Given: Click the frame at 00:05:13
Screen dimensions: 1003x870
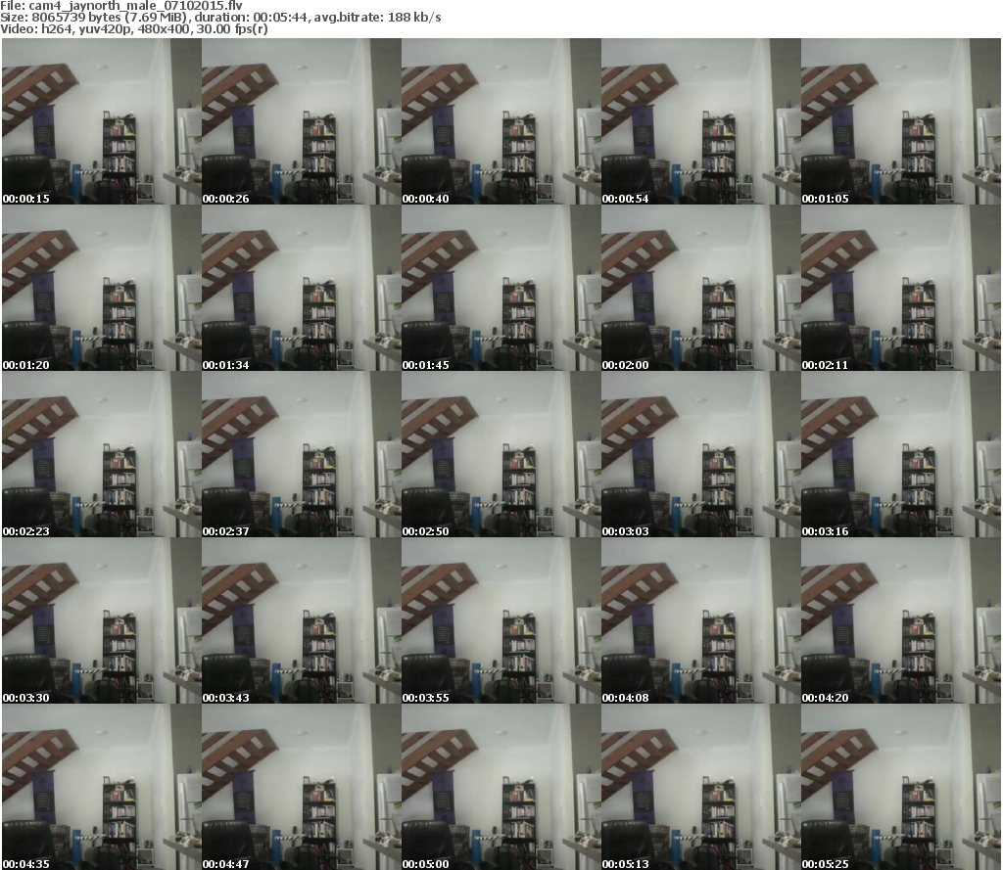Looking at the screenshot, I should (701, 787).
